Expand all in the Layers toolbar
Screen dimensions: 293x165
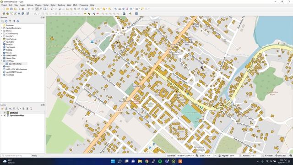click(x=23, y=109)
